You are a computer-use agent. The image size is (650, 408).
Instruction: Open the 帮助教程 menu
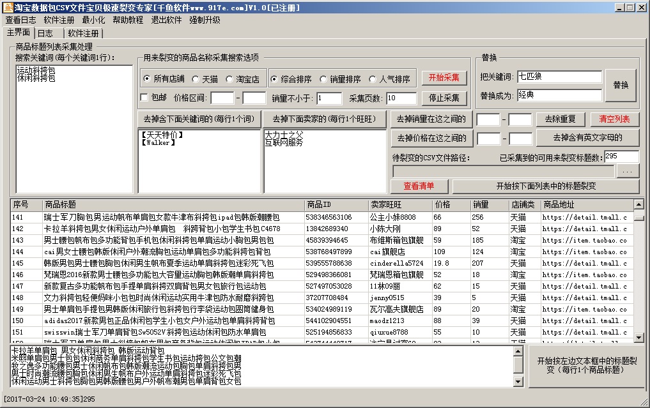pyautogui.click(x=128, y=20)
